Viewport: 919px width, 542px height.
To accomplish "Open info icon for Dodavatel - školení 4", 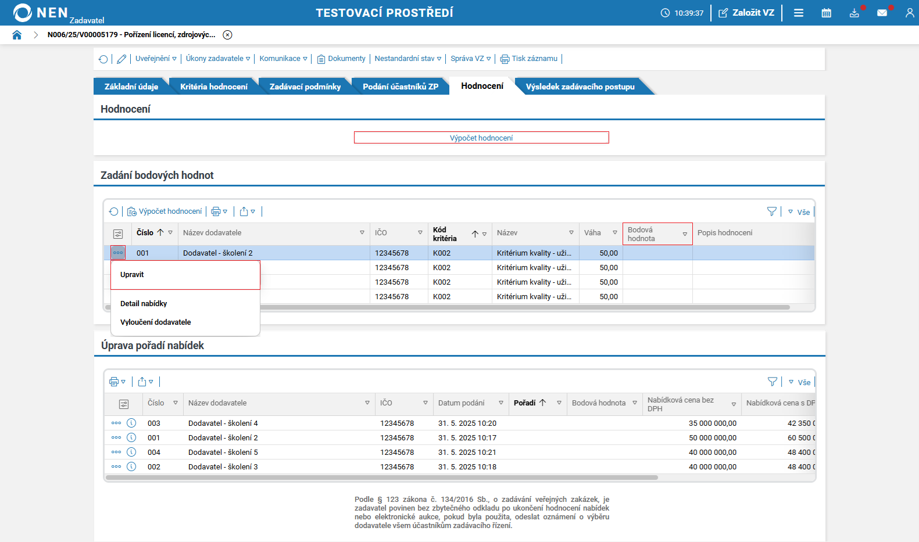I will pos(131,423).
